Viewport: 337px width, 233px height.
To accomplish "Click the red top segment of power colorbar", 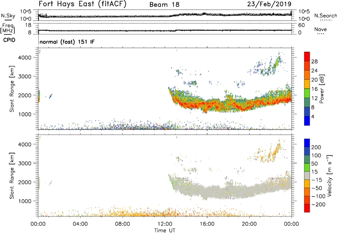I will point(307,56).
